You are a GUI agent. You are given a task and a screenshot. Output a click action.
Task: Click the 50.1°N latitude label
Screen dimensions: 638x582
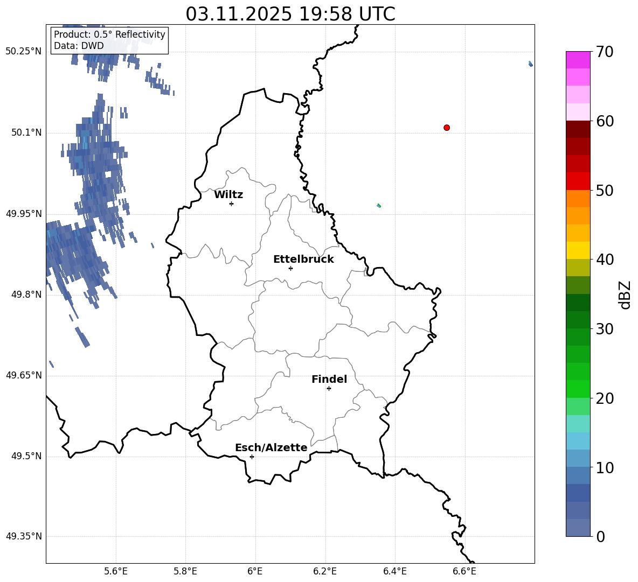tap(27, 133)
